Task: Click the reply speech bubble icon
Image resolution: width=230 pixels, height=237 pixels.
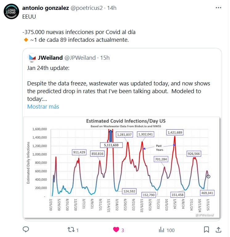Action: 26,230
